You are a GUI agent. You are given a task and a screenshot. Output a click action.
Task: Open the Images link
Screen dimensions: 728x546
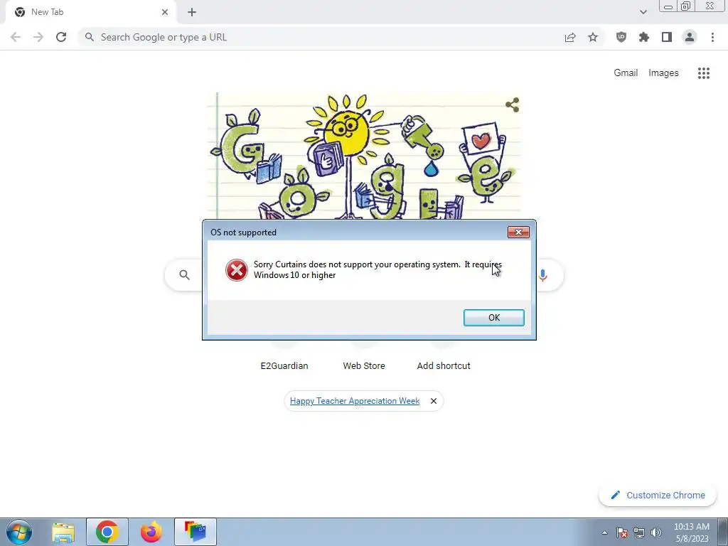point(663,73)
